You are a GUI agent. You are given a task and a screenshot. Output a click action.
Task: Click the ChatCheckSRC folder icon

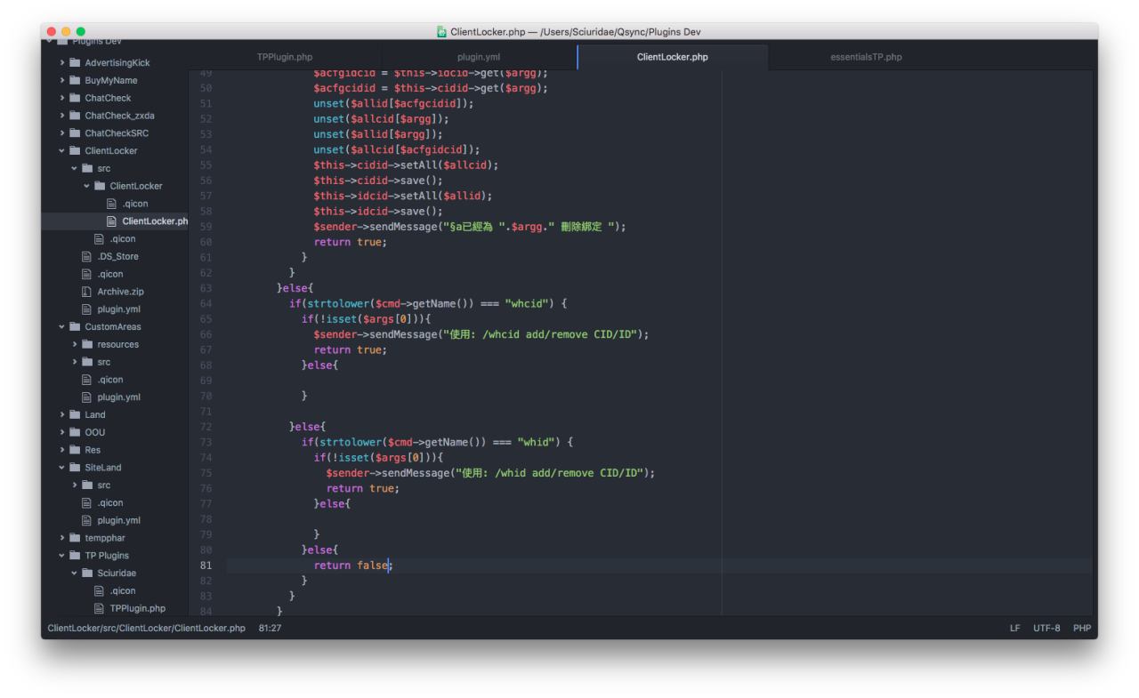[x=75, y=133]
